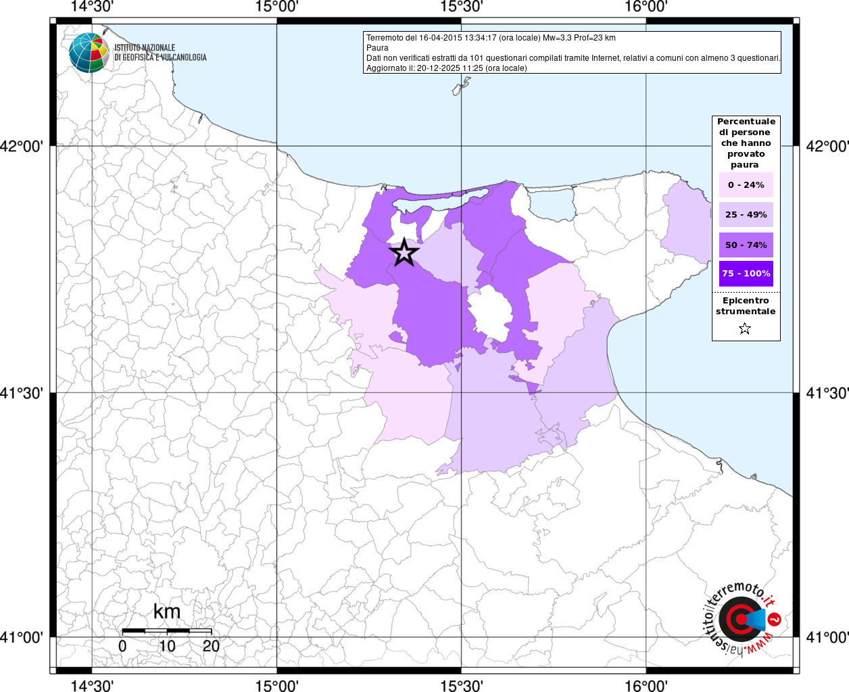Select the 50 - 74% legend swatch

[746, 245]
